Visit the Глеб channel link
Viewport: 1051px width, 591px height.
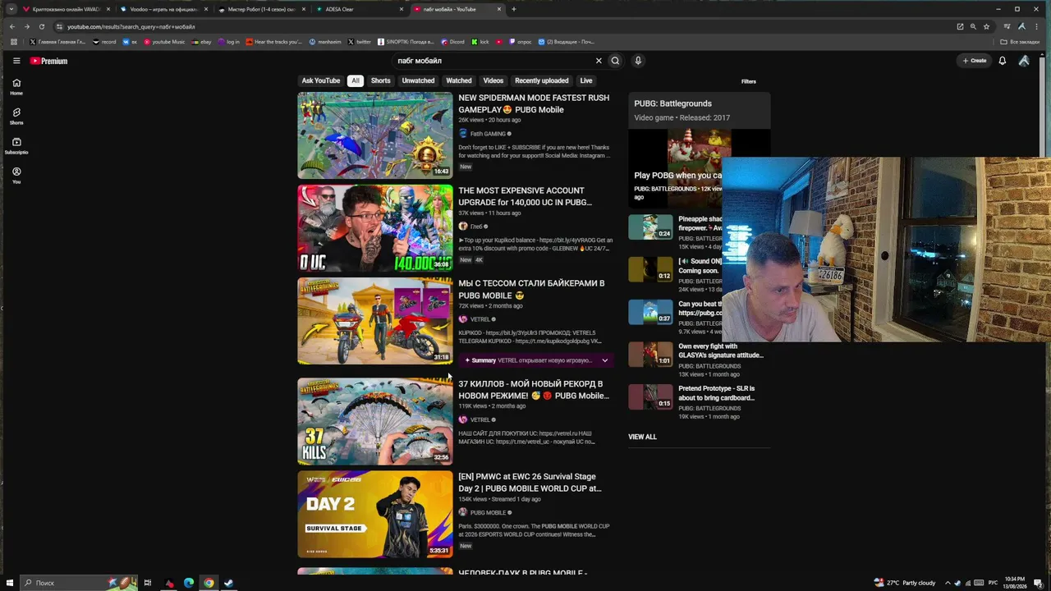coord(476,227)
